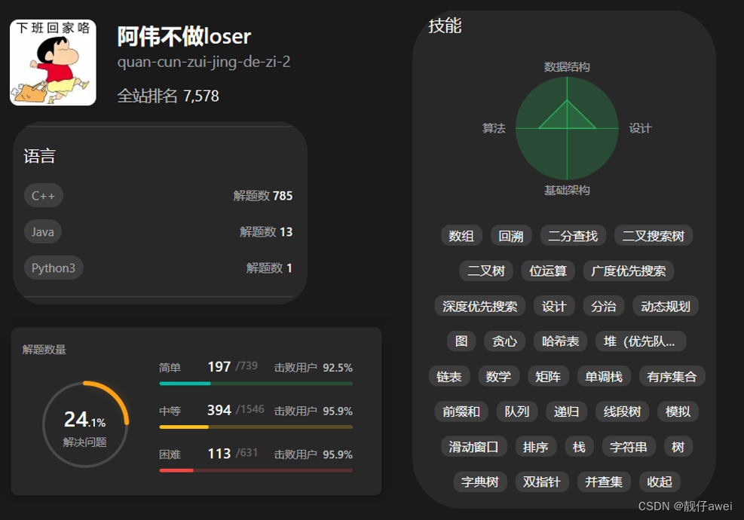Select the 回溯 skill tag

click(511, 236)
